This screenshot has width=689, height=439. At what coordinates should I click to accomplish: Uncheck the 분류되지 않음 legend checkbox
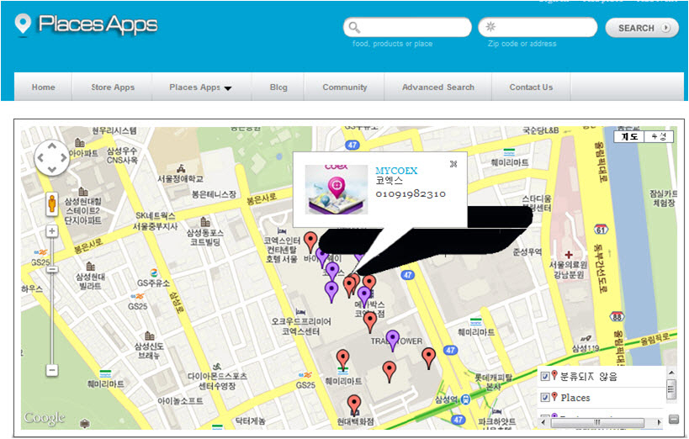545,376
